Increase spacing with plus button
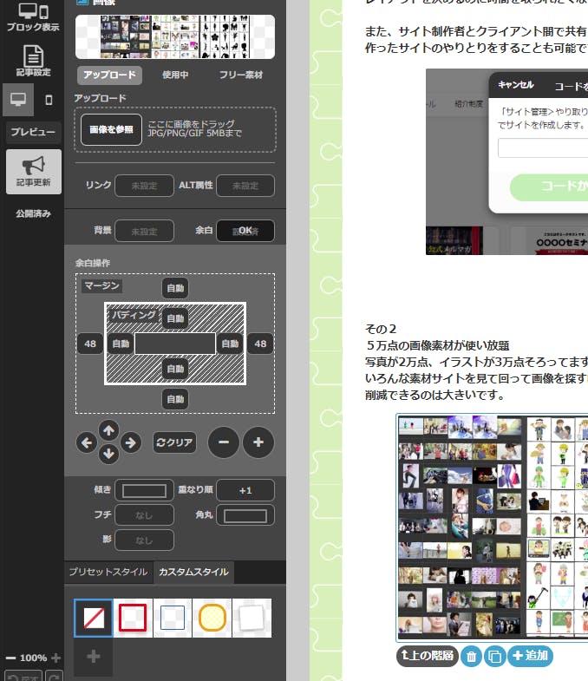The image size is (588, 681). (x=258, y=442)
